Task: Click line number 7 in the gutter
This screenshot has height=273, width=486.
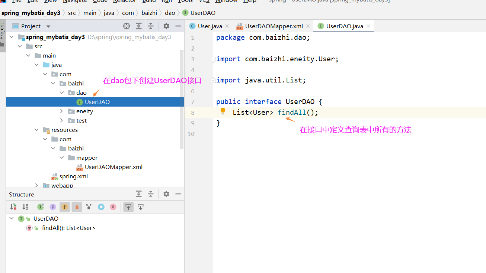Action: 192,102
